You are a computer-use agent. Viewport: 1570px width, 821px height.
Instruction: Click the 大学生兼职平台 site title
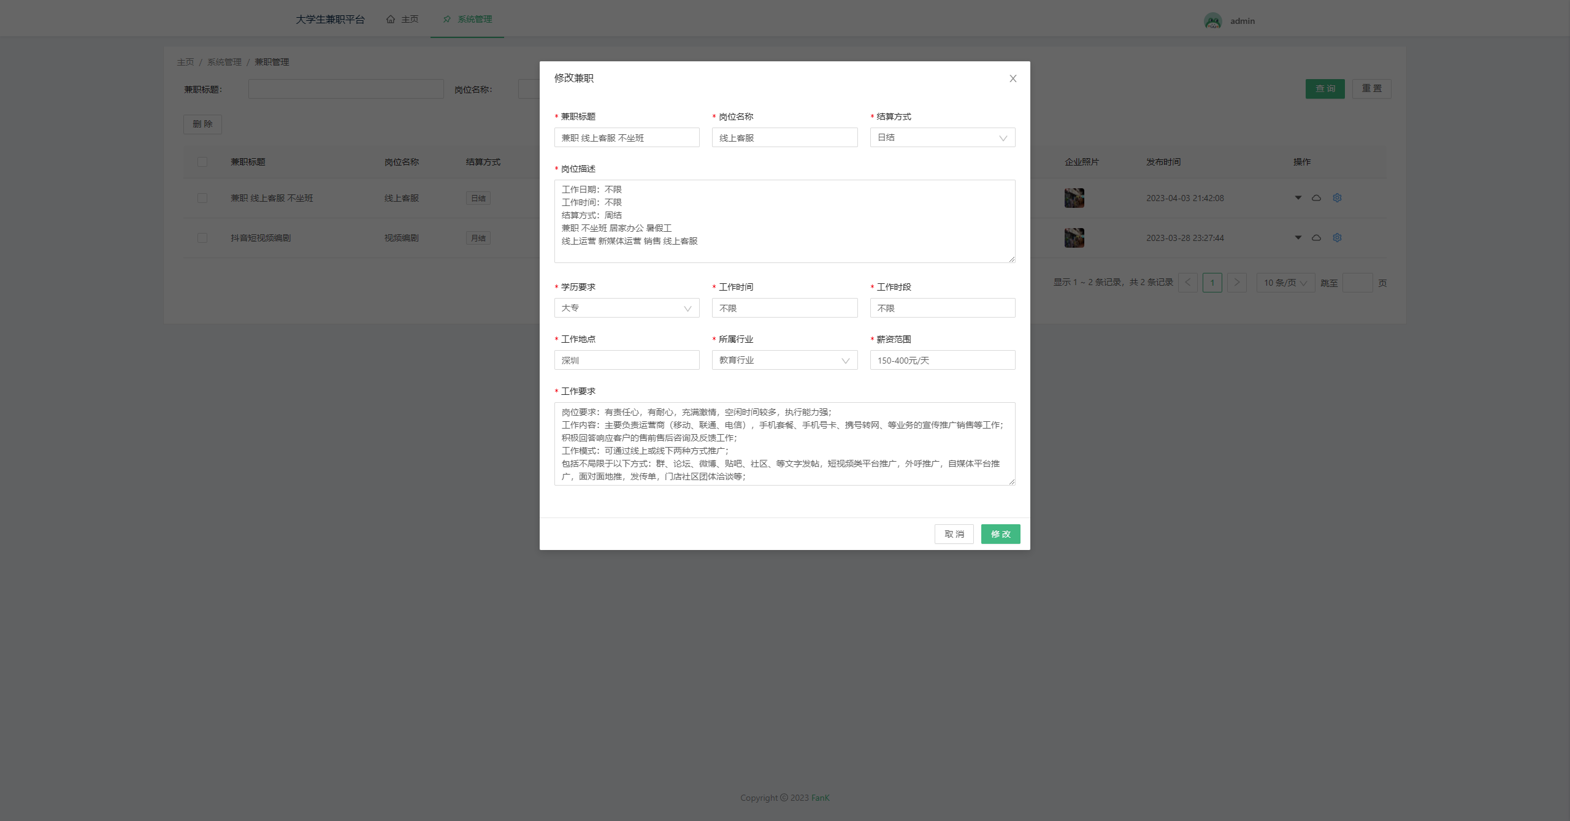pyautogui.click(x=330, y=20)
